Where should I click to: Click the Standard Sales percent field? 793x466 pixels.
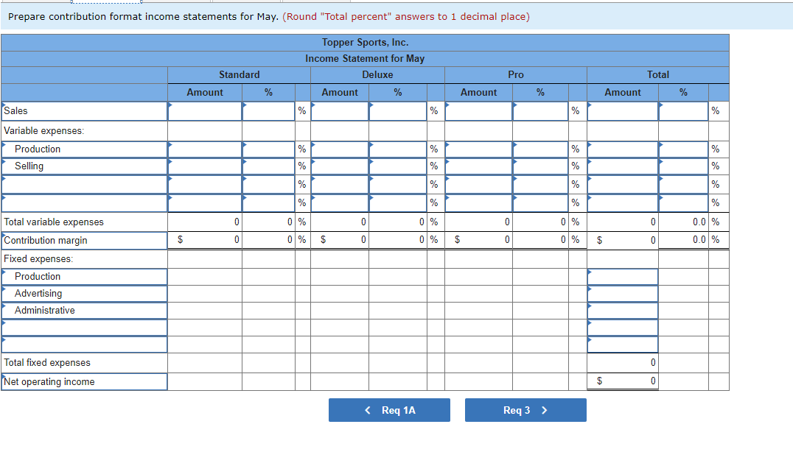(x=268, y=111)
